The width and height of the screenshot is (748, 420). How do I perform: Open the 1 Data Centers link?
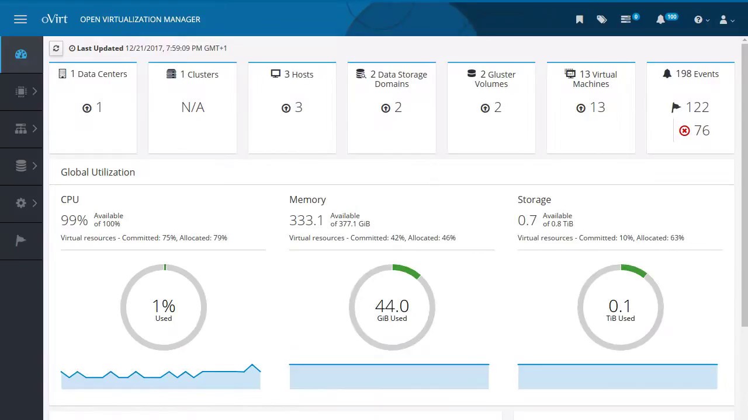click(93, 74)
